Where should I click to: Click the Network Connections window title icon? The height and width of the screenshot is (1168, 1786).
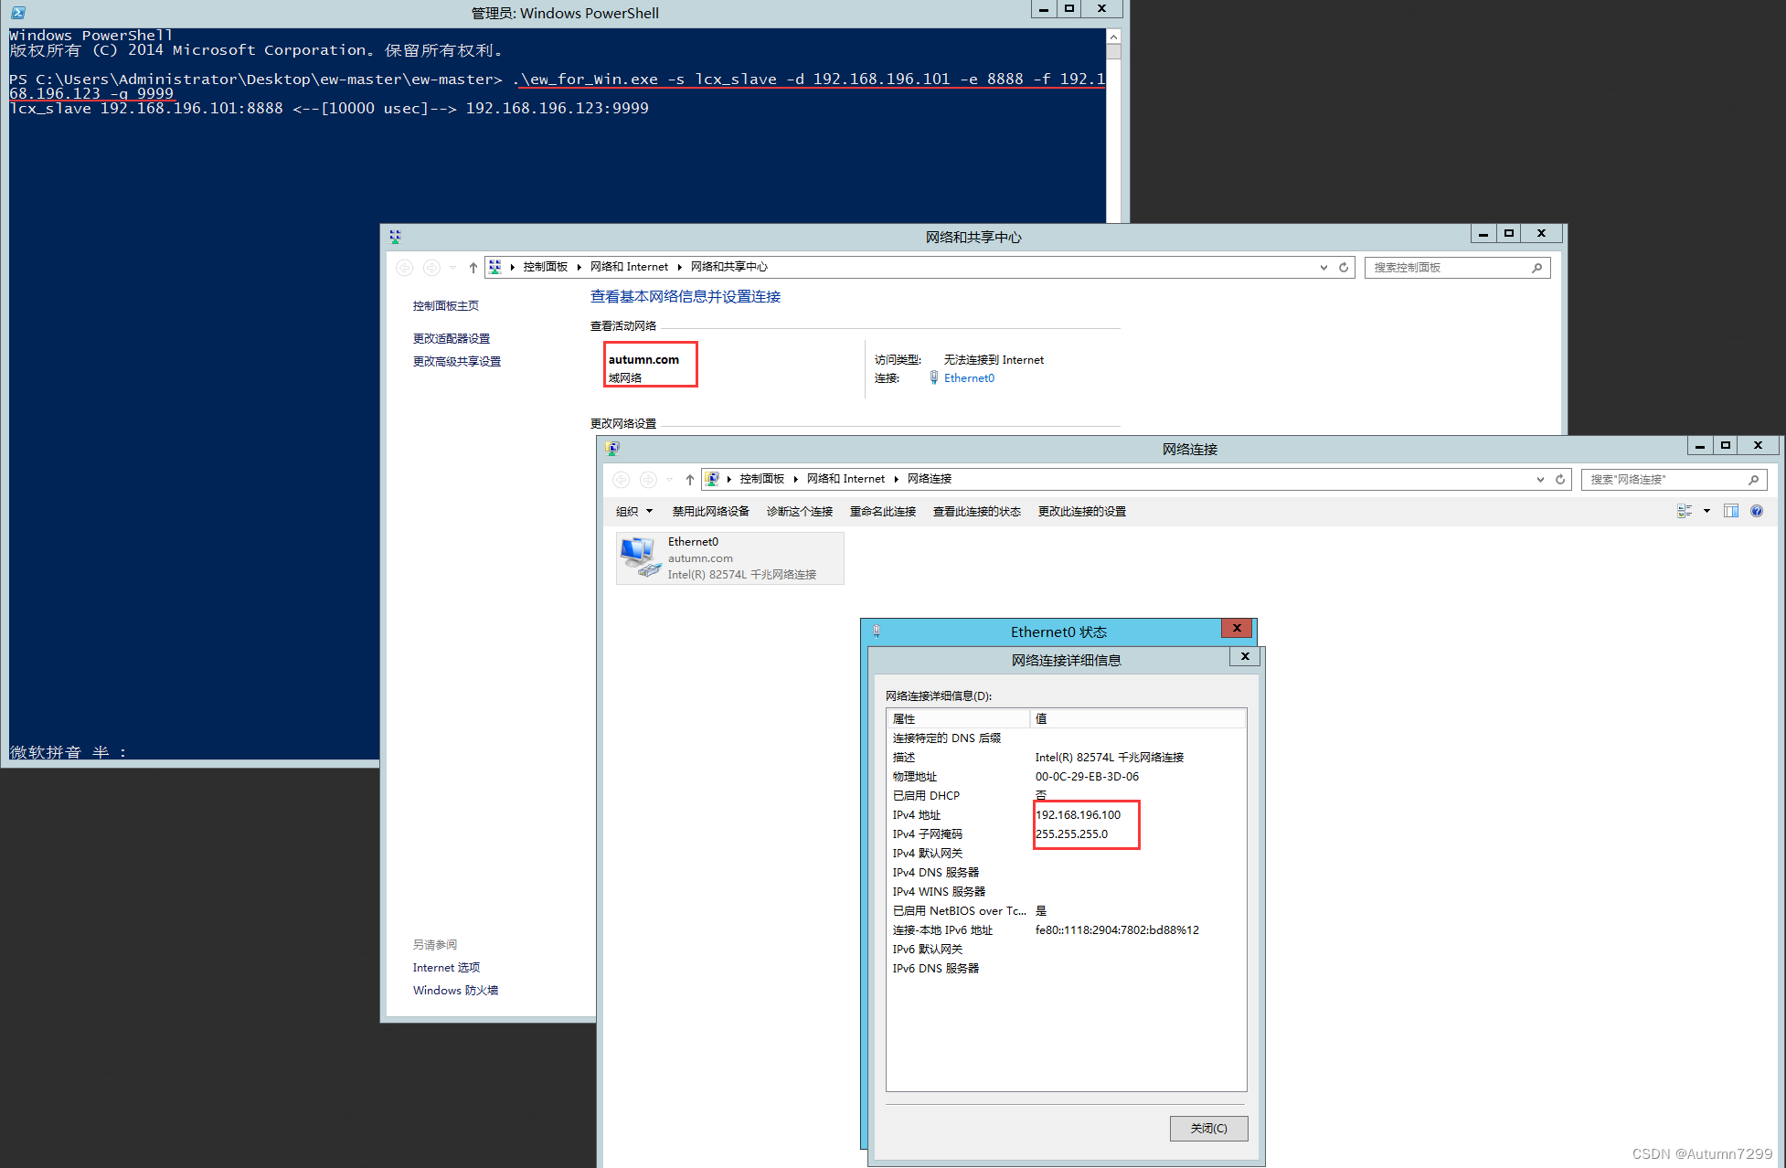[x=612, y=449]
